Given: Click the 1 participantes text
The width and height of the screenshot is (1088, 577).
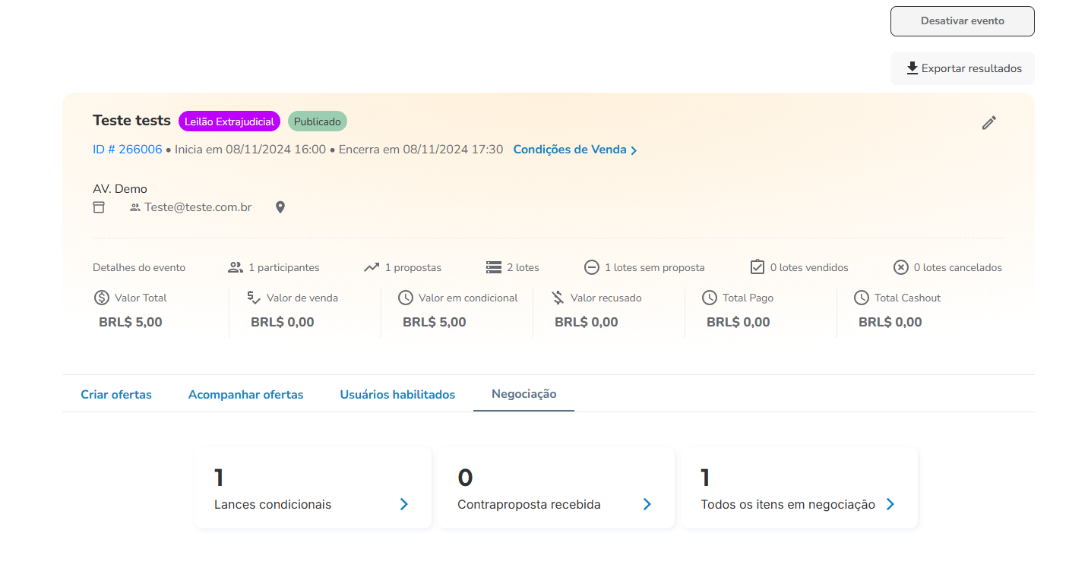Looking at the screenshot, I should click(x=284, y=267).
